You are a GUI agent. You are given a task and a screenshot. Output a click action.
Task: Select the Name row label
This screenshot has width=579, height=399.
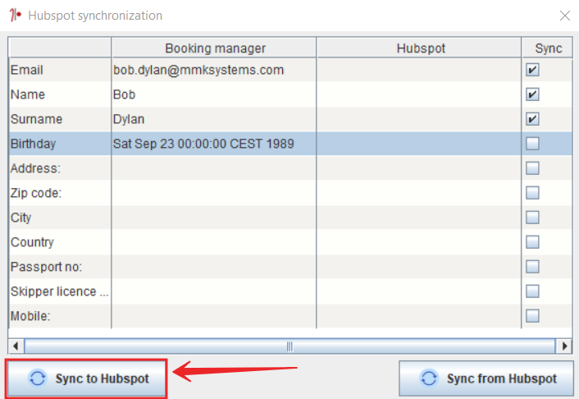[60, 94]
